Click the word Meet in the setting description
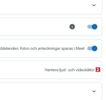Viewport: 106px width, 100px height. 80,48
